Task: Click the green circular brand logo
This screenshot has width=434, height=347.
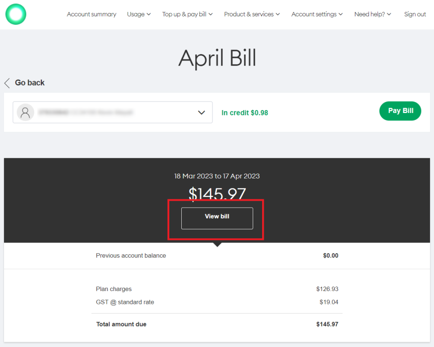Action: tap(15, 14)
